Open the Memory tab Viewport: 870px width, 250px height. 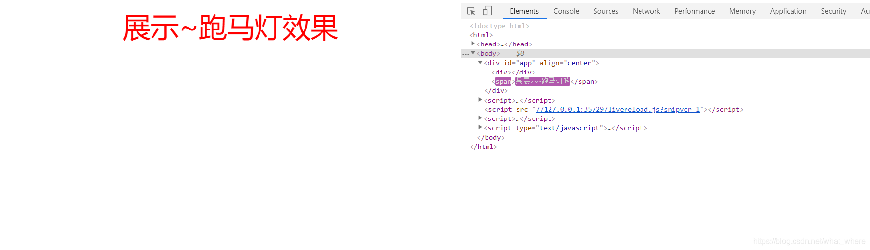click(x=742, y=11)
